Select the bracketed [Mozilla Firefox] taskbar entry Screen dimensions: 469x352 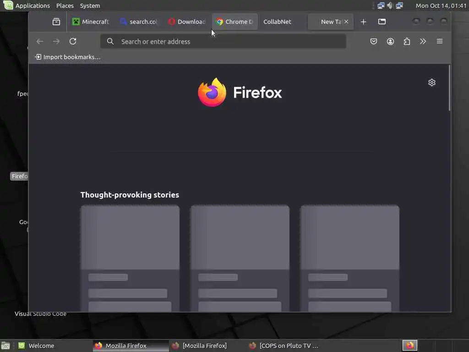207,346
